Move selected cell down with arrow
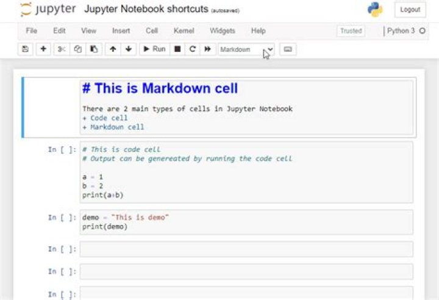Viewport: 439px width, 300px height. click(x=128, y=49)
